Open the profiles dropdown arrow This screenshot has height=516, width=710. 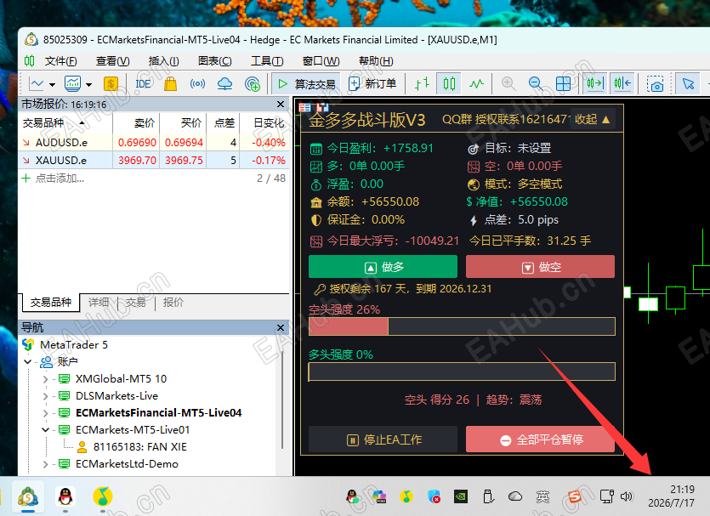click(x=88, y=85)
